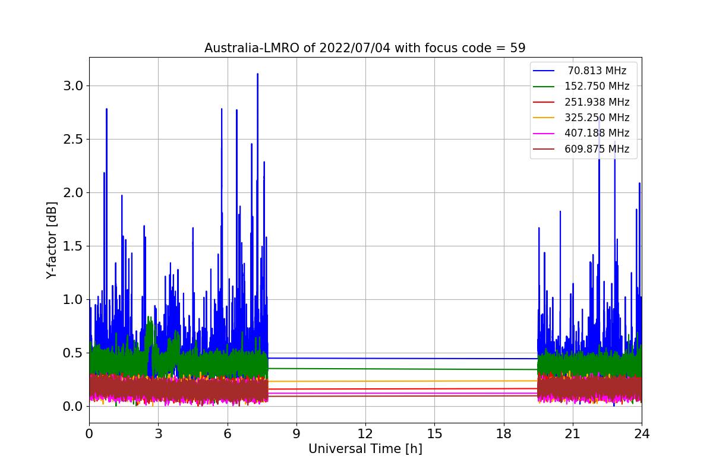Click the 'Y-factor [dB]' axis label

point(52,240)
